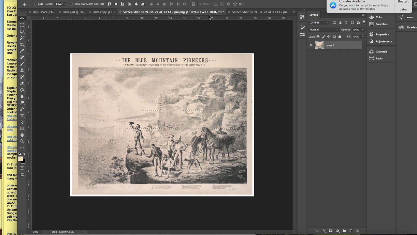
Task: Select the Brush tool
Action: (x=22, y=64)
